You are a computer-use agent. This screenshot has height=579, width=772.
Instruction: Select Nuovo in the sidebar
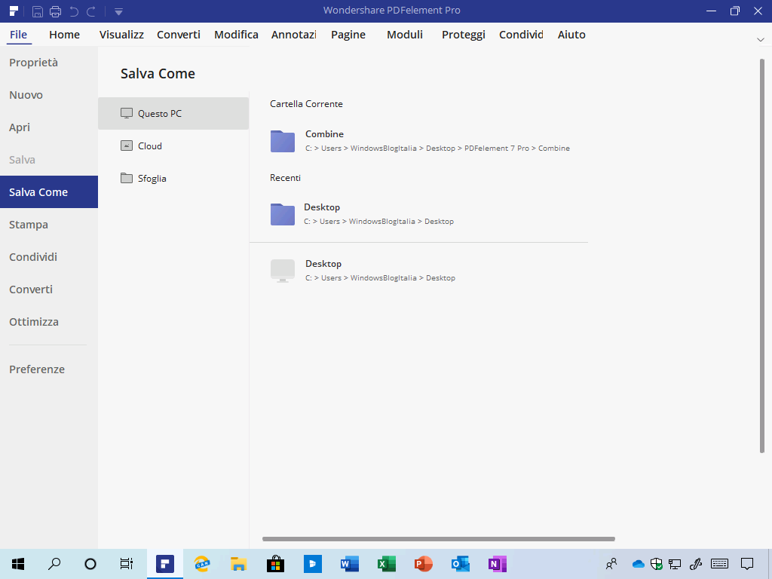pyautogui.click(x=49, y=95)
